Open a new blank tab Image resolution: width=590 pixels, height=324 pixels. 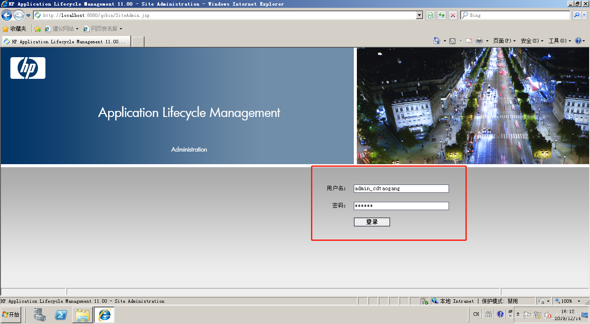pos(138,42)
